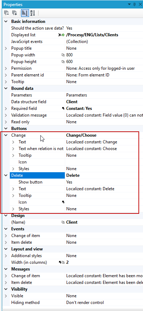Screen dimensions: 143x311
Task: Select the highlighted Delete property row
Action: click(37, 175)
